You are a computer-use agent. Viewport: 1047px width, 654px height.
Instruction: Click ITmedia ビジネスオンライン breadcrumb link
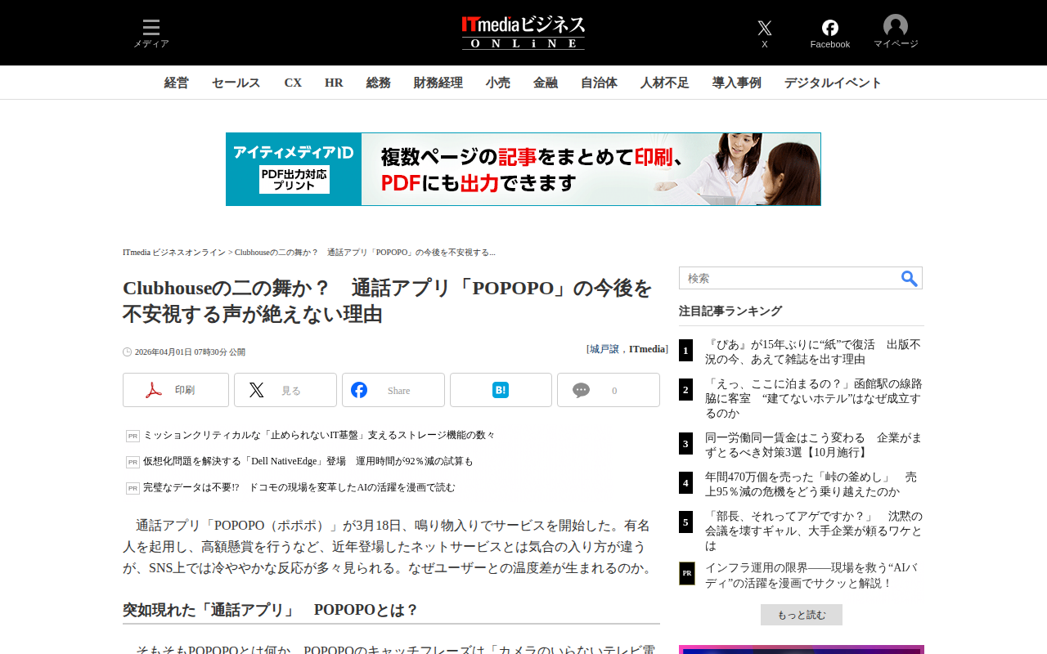click(174, 252)
